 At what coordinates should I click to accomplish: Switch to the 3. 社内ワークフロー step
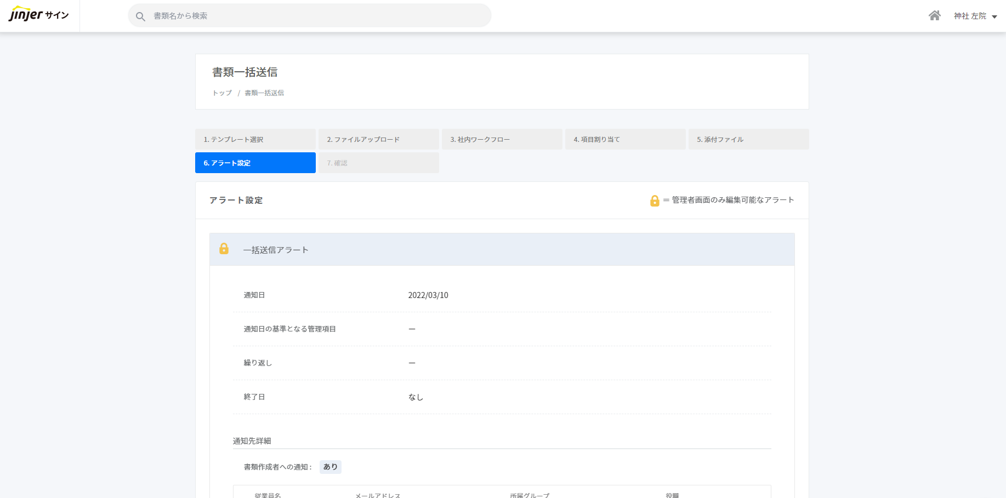click(502, 139)
